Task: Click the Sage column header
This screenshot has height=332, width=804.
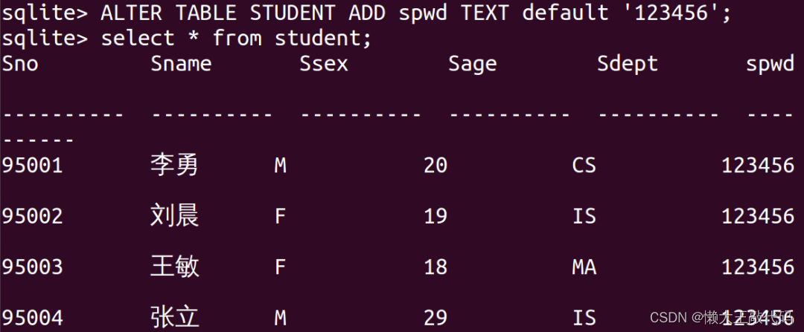Action: tap(472, 65)
